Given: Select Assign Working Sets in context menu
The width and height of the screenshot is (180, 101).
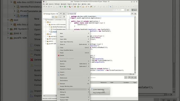Looking at the screenshot, I should click(x=74, y=86).
